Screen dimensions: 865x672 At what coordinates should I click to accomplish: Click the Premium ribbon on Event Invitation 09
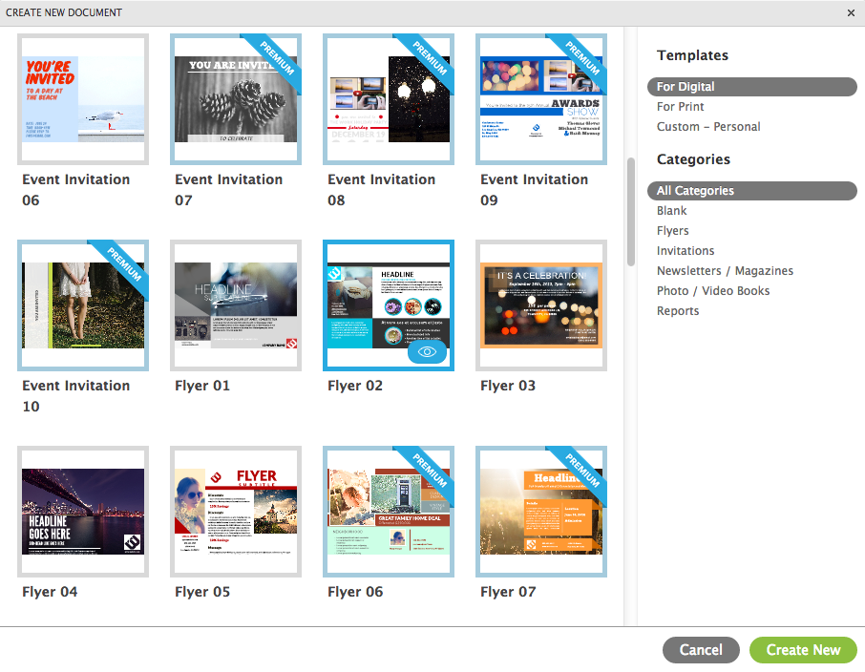pyautogui.click(x=582, y=58)
